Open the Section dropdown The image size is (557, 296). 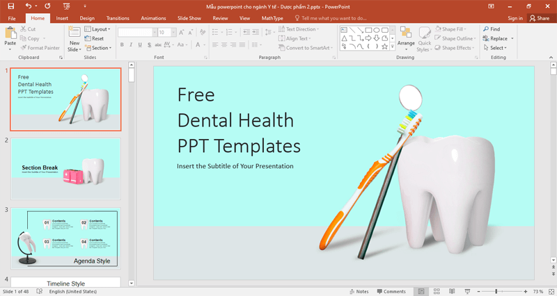(98, 48)
